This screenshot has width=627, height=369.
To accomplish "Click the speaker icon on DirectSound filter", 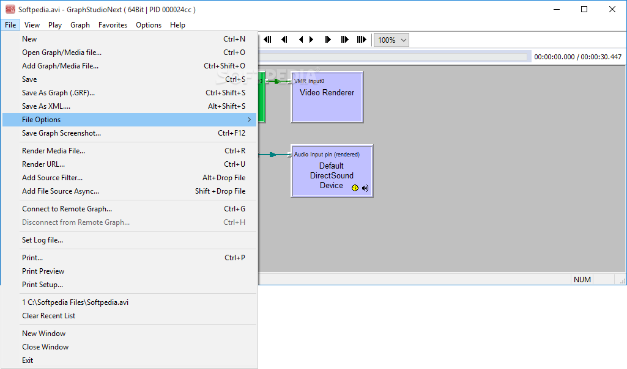I will pyautogui.click(x=365, y=188).
